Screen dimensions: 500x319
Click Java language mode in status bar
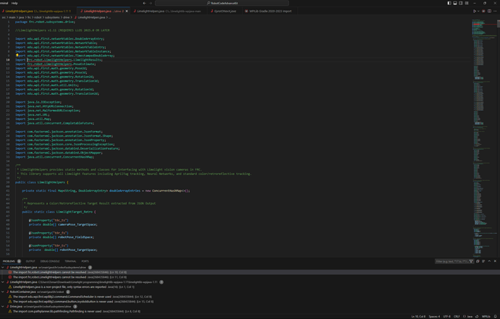468,316
